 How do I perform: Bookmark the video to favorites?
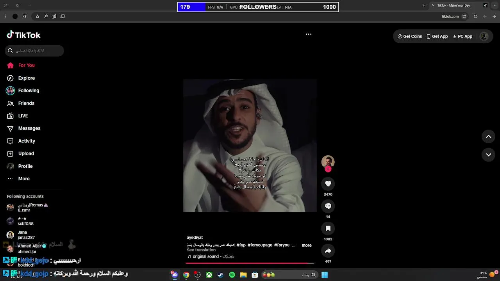point(328,228)
